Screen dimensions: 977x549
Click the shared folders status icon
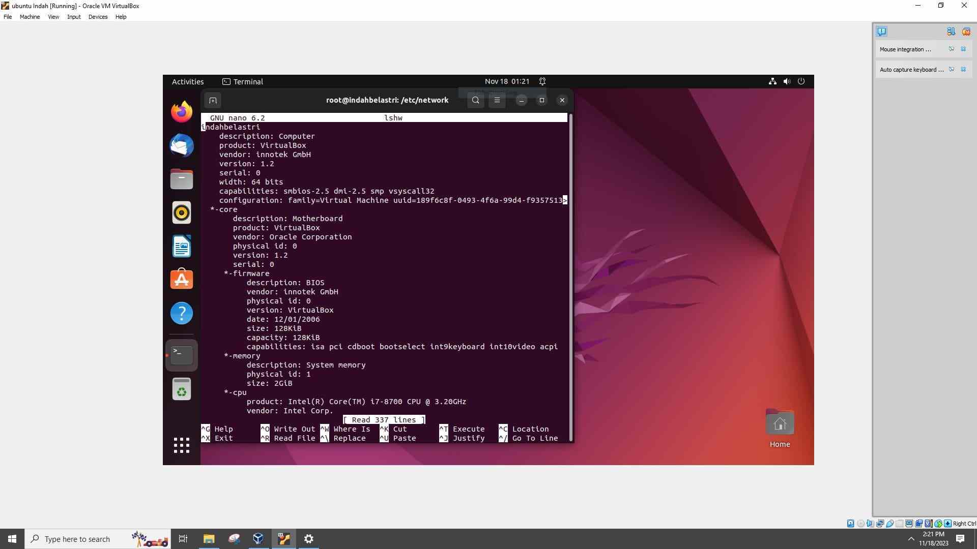click(x=900, y=524)
